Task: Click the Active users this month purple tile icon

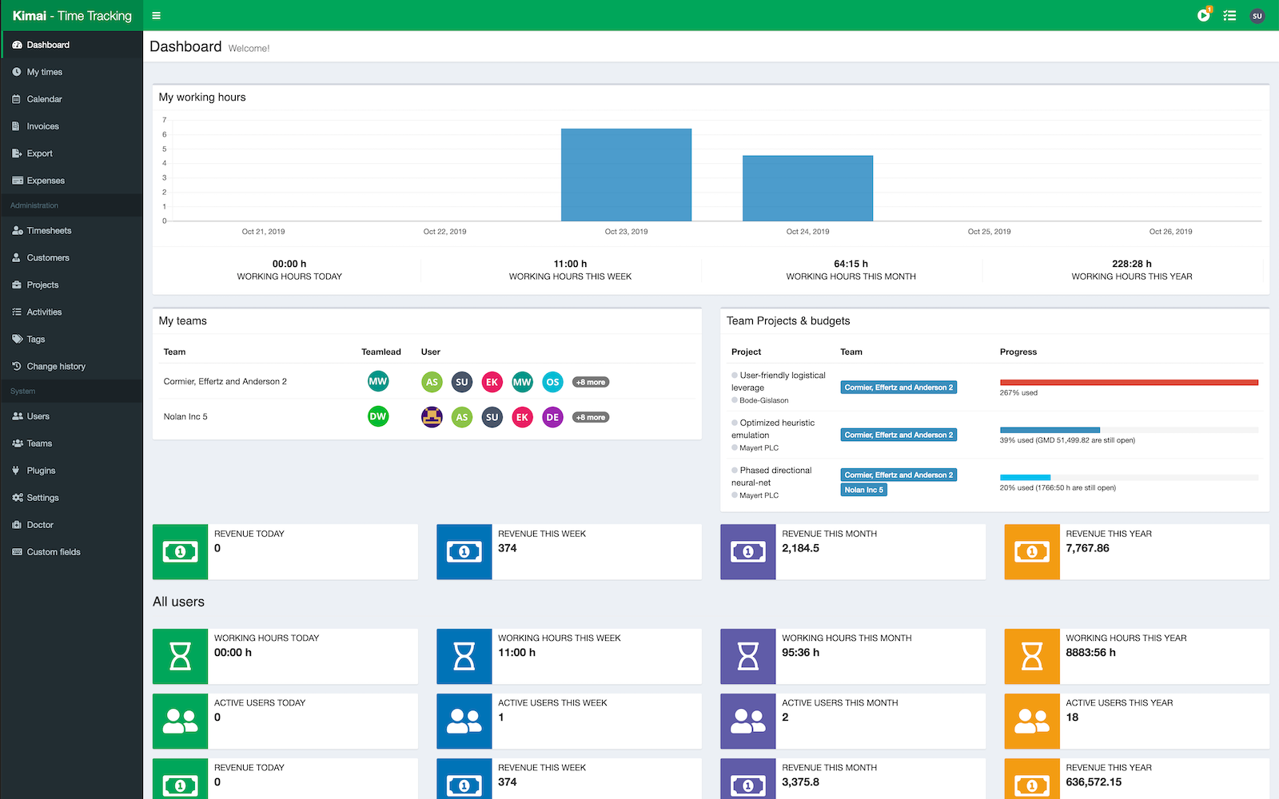Action: point(748,721)
